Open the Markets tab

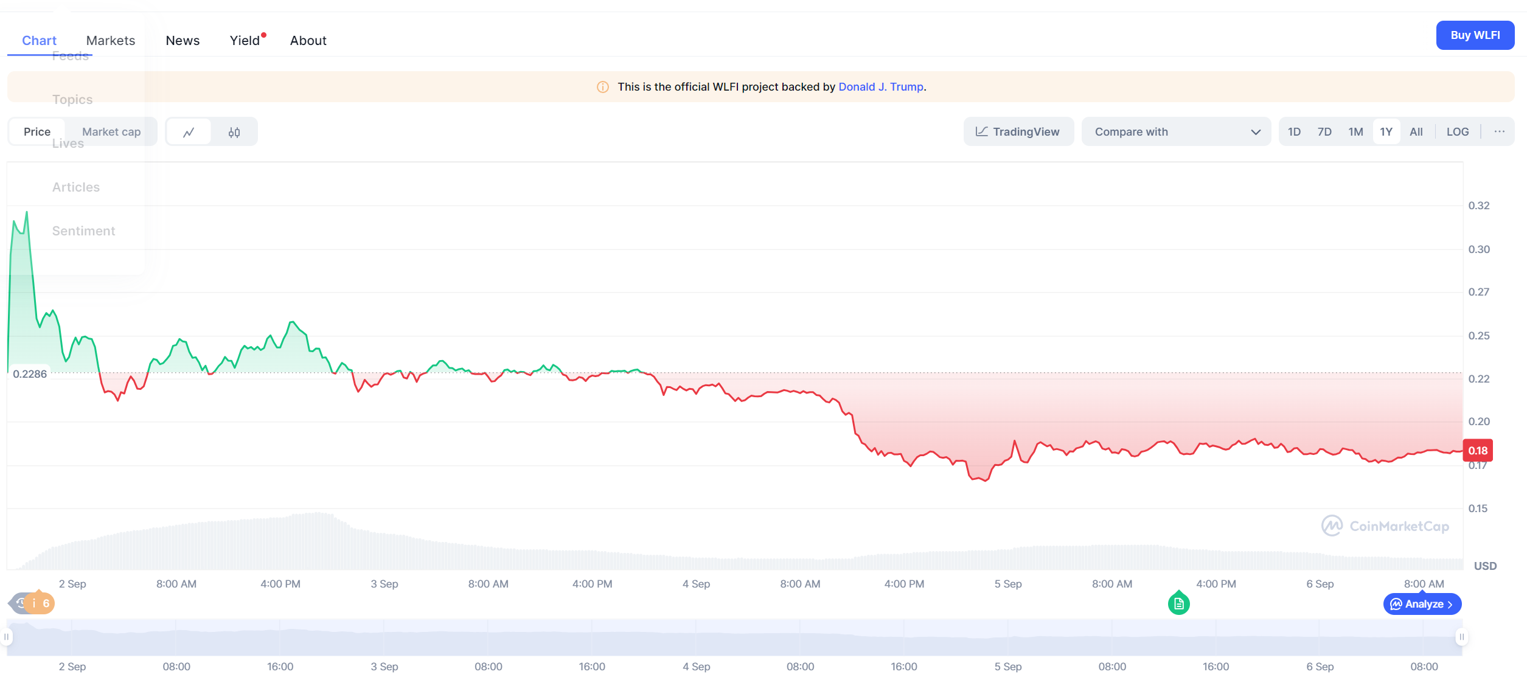111,40
